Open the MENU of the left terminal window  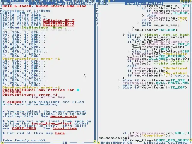point(7,3)
